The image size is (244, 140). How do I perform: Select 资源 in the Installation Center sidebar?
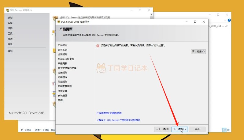click(10, 39)
